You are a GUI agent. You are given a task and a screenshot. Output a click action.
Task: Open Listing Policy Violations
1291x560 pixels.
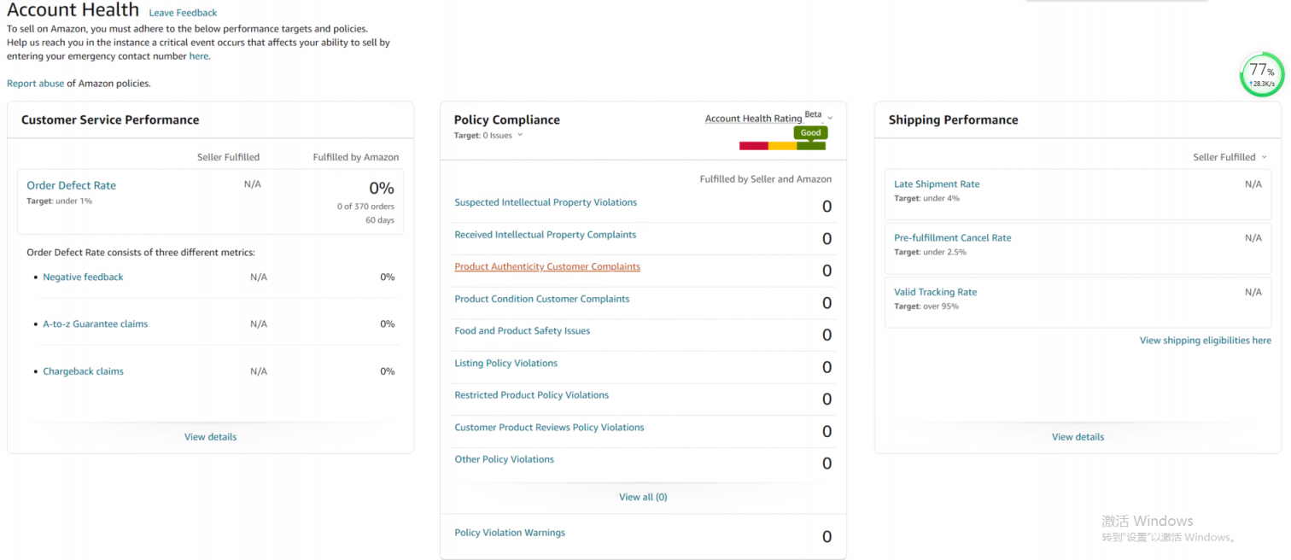pyautogui.click(x=505, y=364)
